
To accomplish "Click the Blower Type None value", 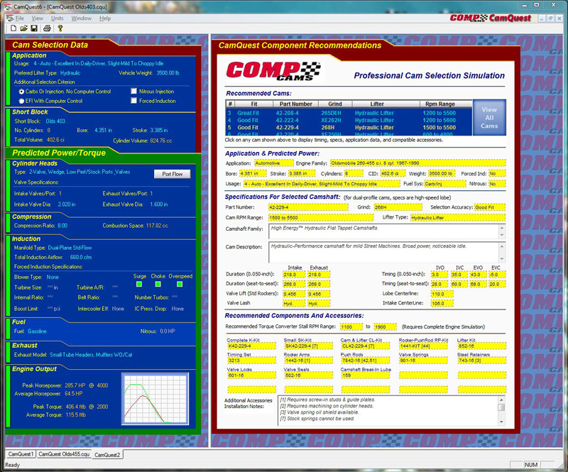I will [53, 277].
